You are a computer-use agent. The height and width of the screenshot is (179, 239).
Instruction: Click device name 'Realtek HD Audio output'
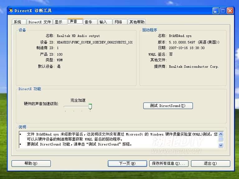point(78,36)
